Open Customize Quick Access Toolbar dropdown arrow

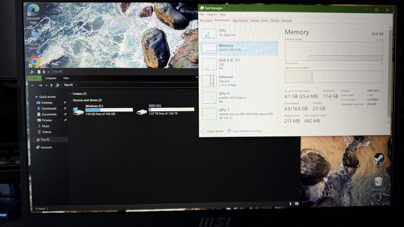(x=48, y=72)
